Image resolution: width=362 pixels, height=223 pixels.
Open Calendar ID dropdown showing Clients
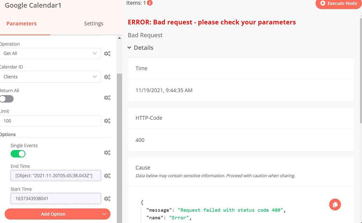click(50, 77)
